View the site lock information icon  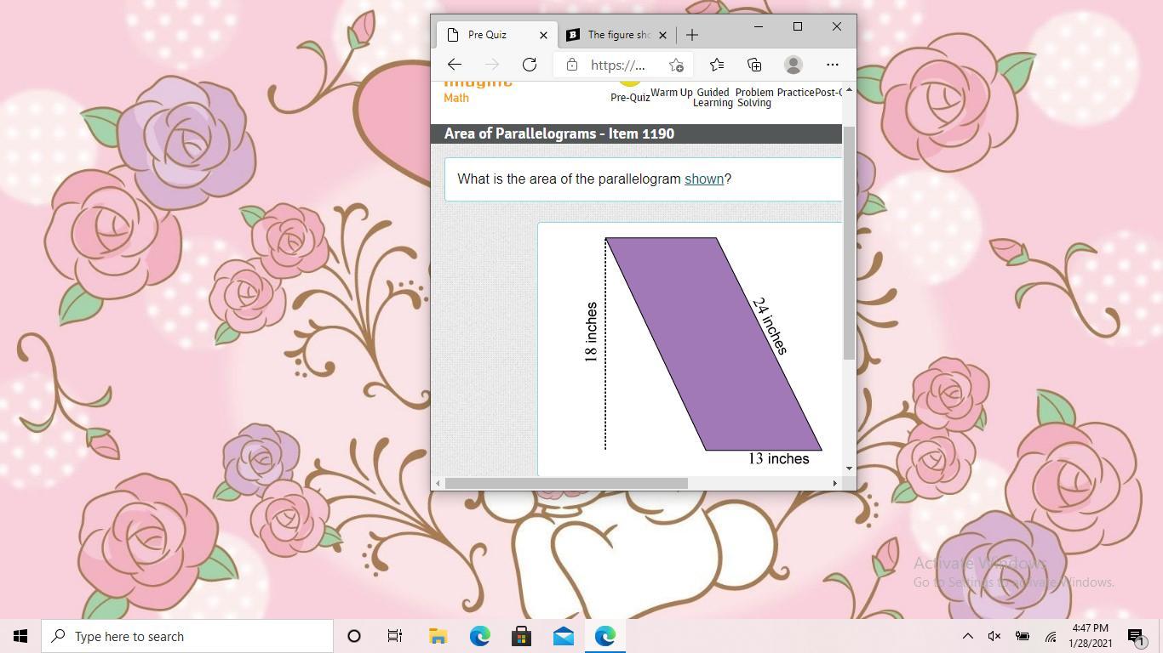(572, 65)
